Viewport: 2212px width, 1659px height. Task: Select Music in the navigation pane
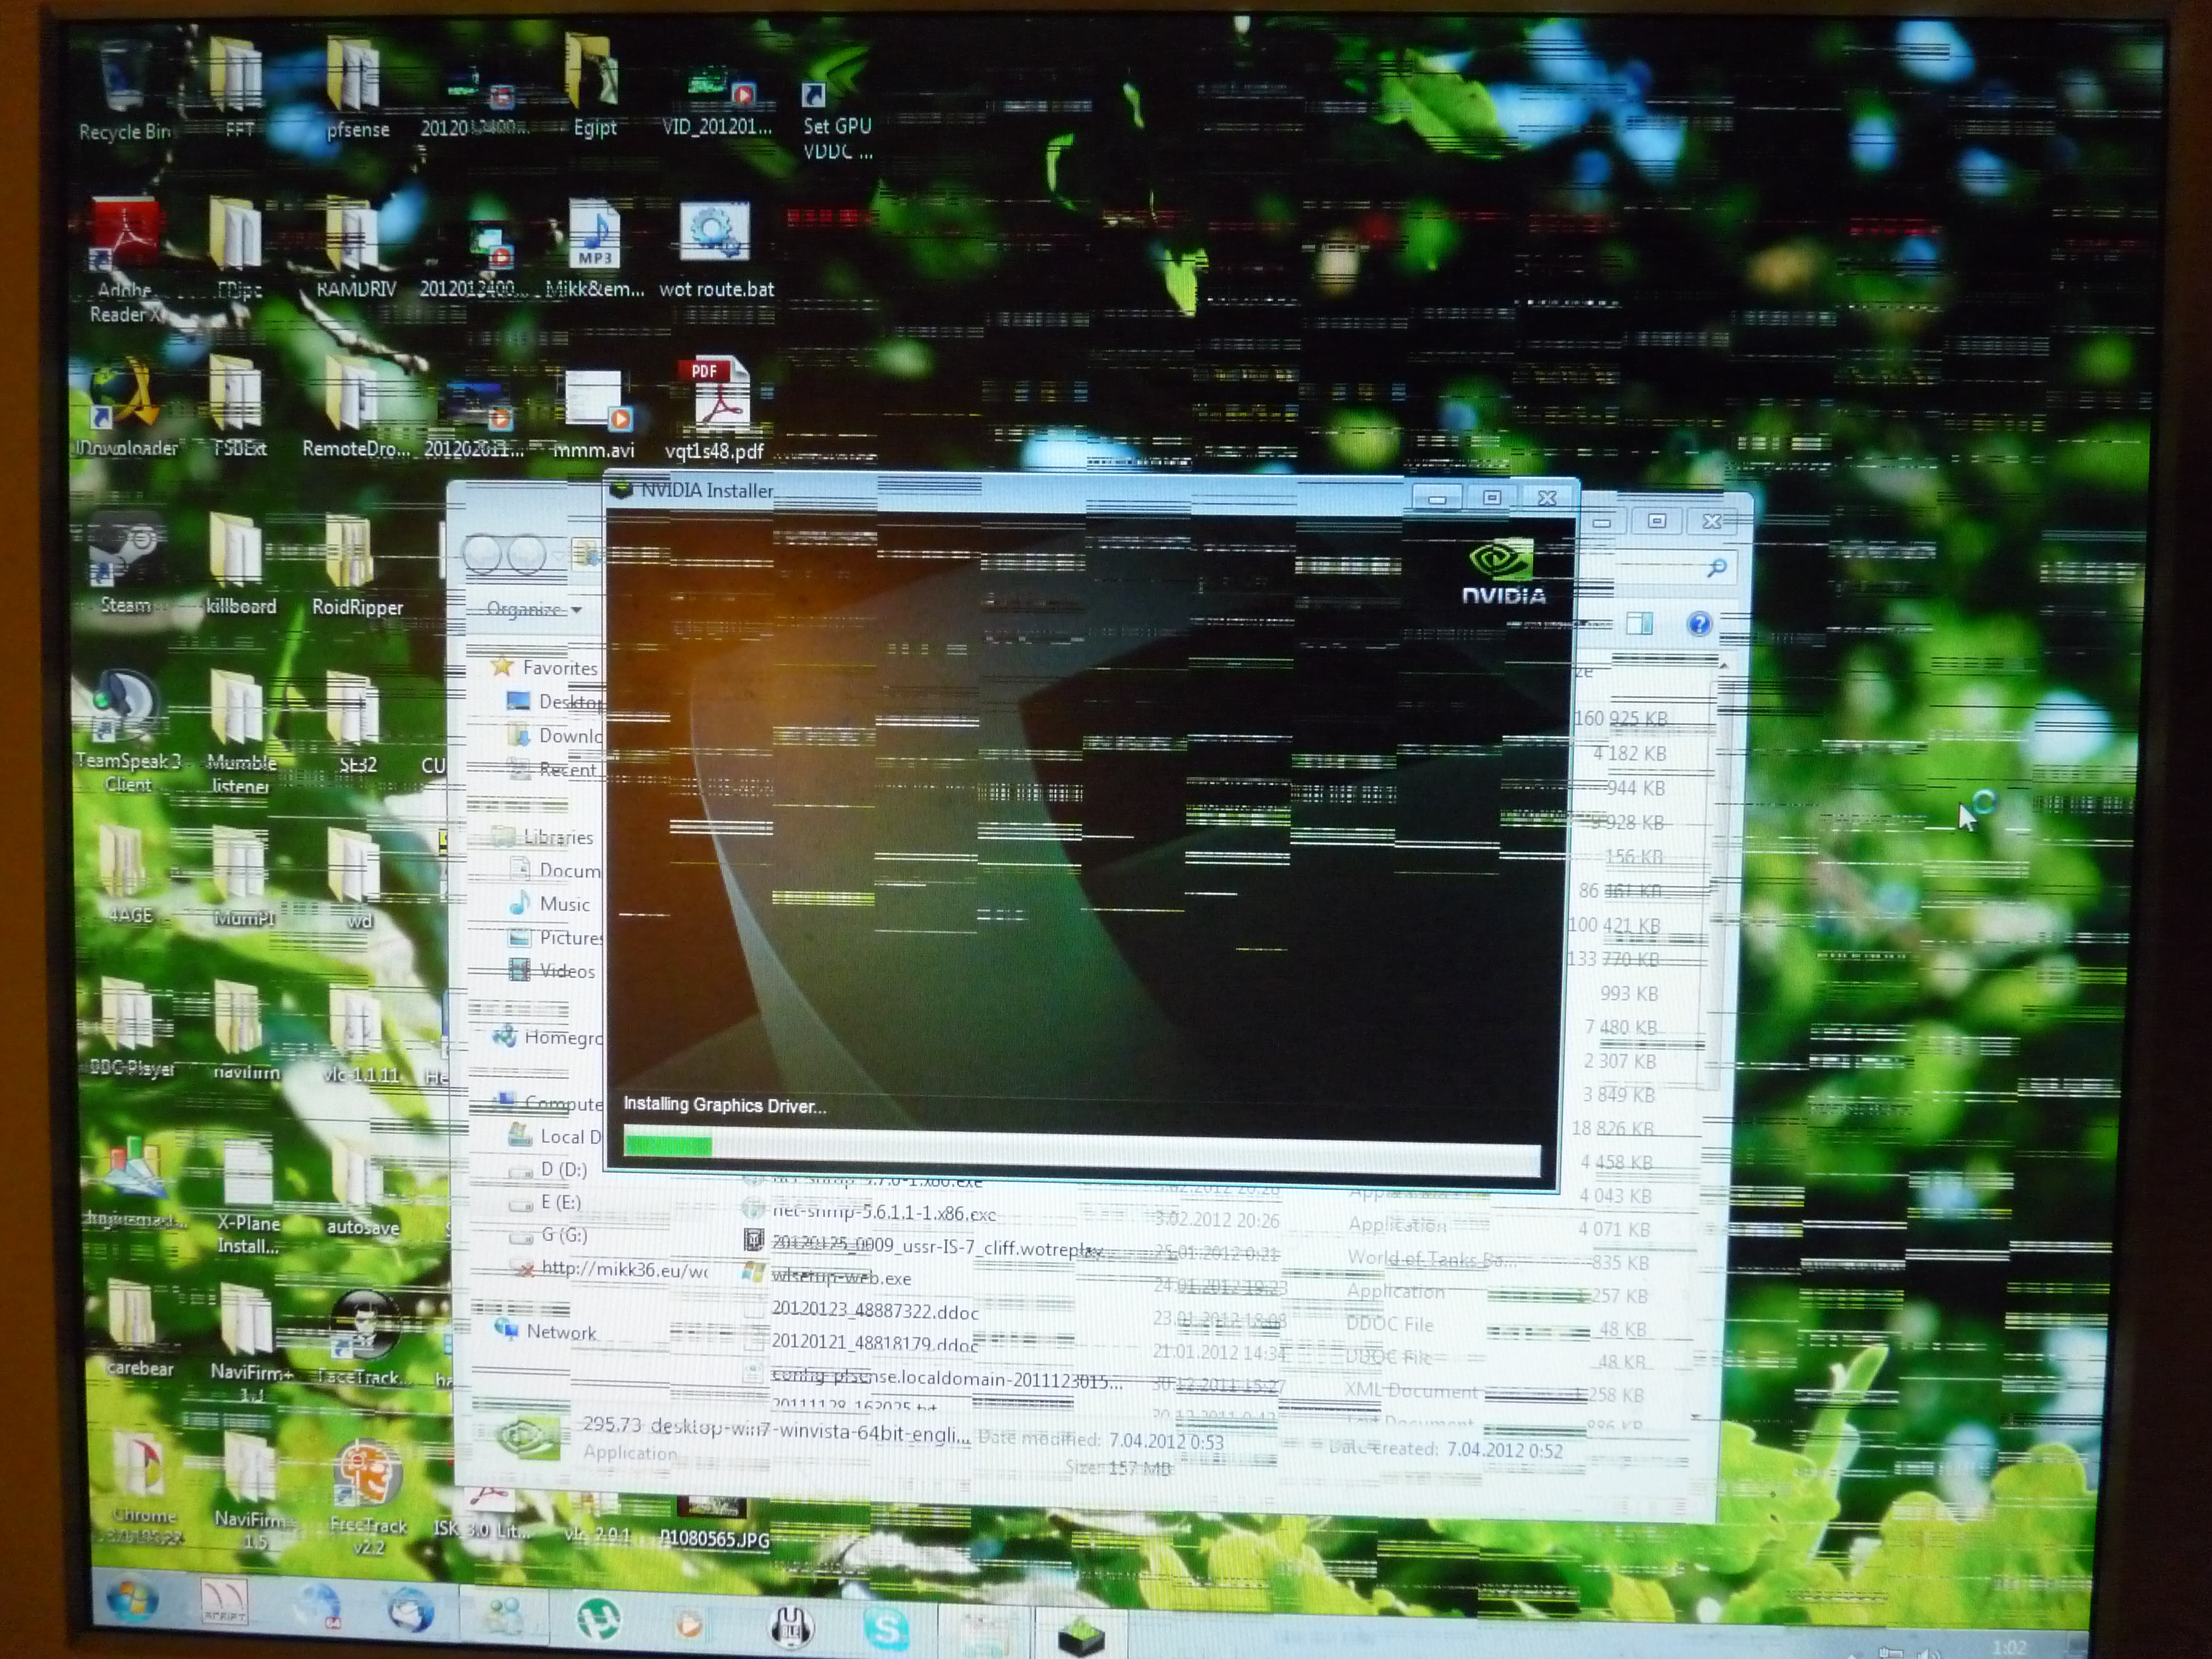point(564,904)
